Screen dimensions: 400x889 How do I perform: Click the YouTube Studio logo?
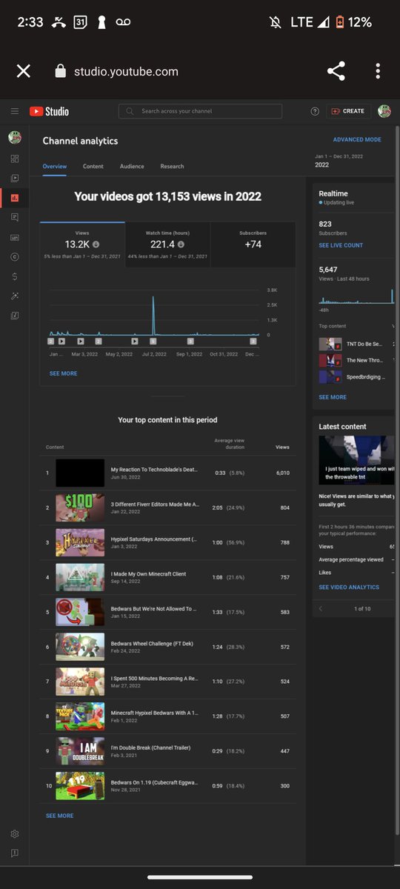coord(49,111)
